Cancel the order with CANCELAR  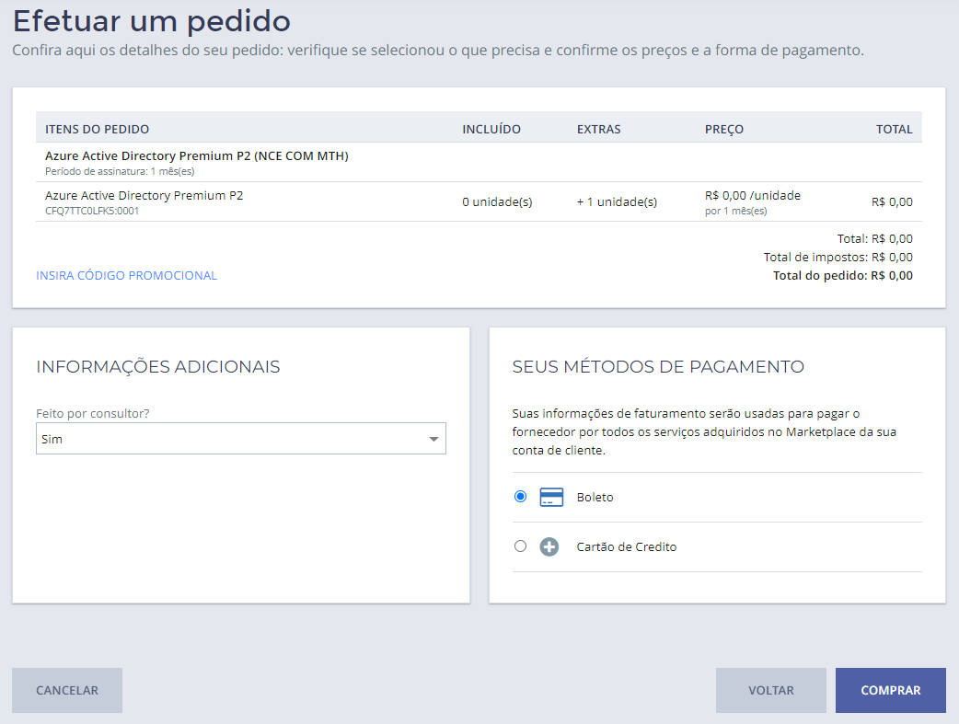[67, 690]
